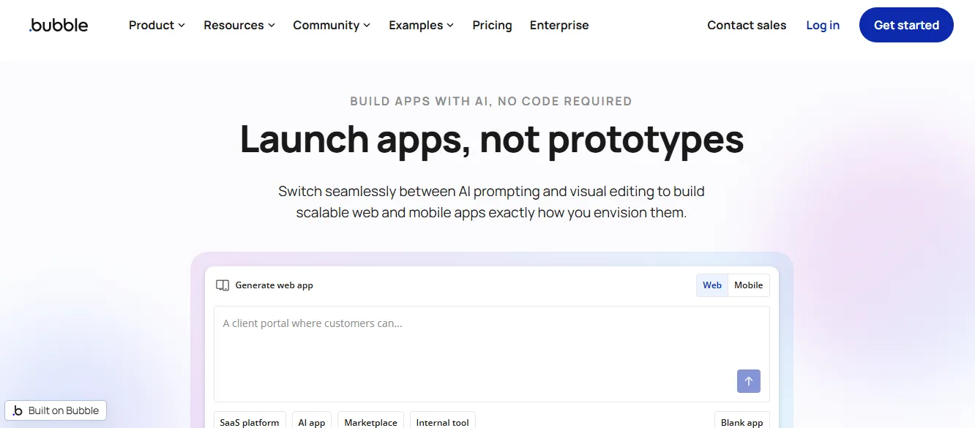The height and width of the screenshot is (428, 975).
Task: Click the Built on Bubble badge
Action: pyautogui.click(x=56, y=410)
